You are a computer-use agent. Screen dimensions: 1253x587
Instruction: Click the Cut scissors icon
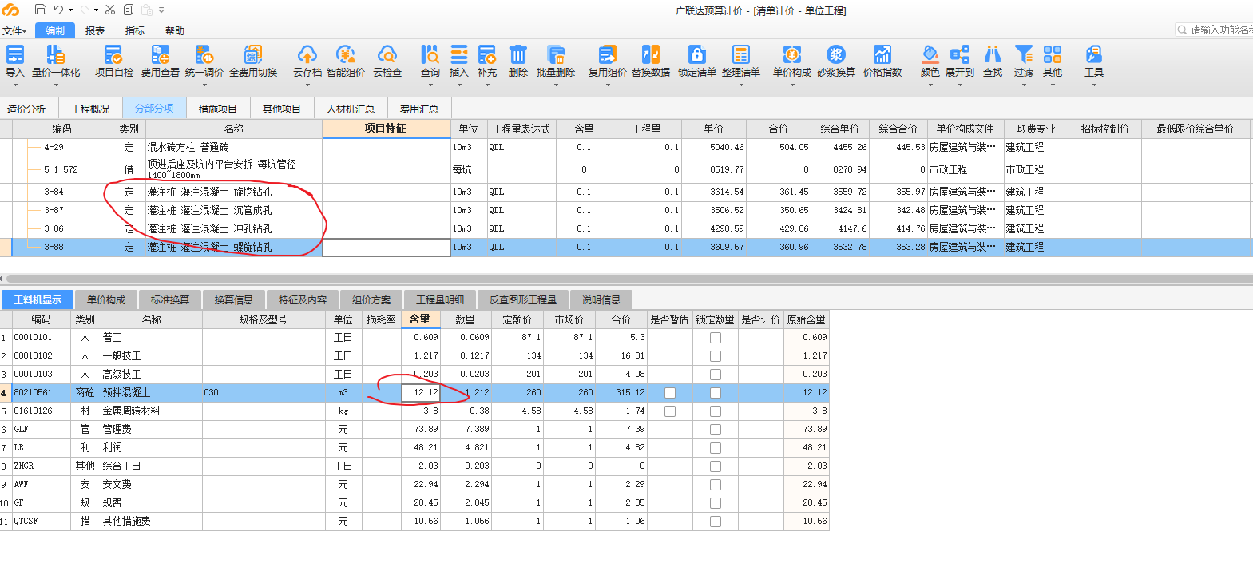(110, 10)
